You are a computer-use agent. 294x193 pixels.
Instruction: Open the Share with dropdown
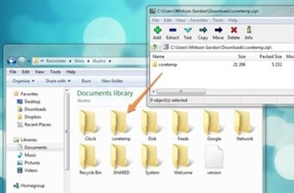click(58, 81)
